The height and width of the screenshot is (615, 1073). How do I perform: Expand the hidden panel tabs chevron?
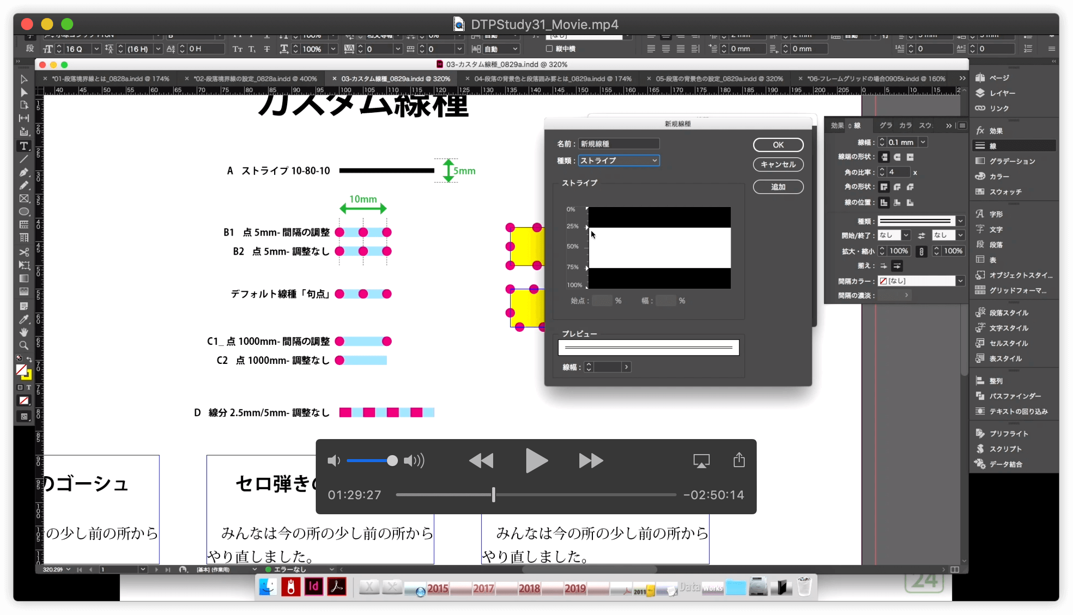[x=949, y=125]
